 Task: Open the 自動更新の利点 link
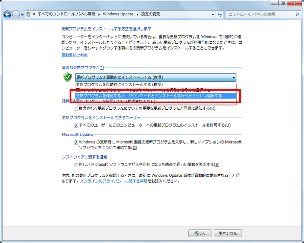point(75,55)
